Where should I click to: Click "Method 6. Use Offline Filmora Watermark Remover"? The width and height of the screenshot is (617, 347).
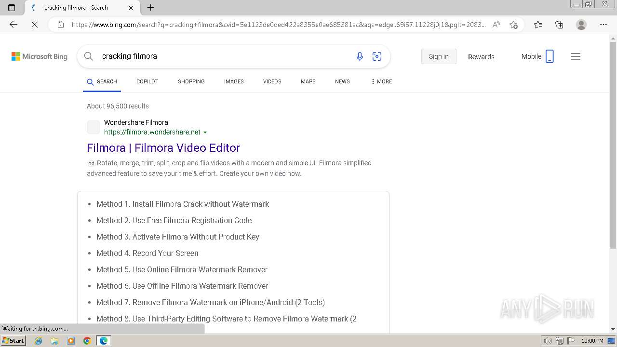(x=182, y=286)
